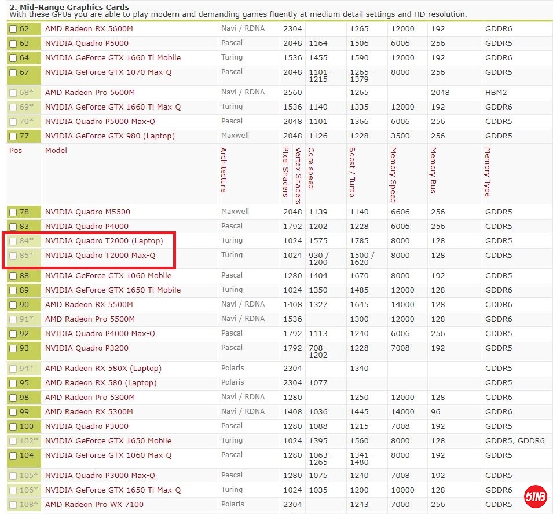Viewport: 553px width, 514px height.
Task: Open the NVIDIA Quadro P3200 page
Action: coord(87,348)
